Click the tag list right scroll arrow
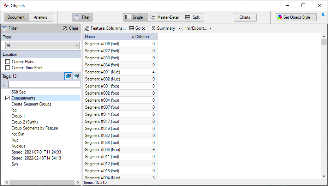The width and height of the screenshot is (328, 186). tap(78, 182)
